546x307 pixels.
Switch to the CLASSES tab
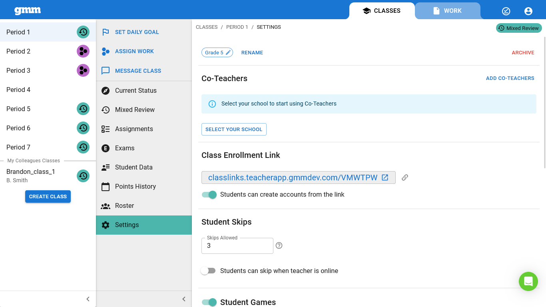click(x=382, y=11)
